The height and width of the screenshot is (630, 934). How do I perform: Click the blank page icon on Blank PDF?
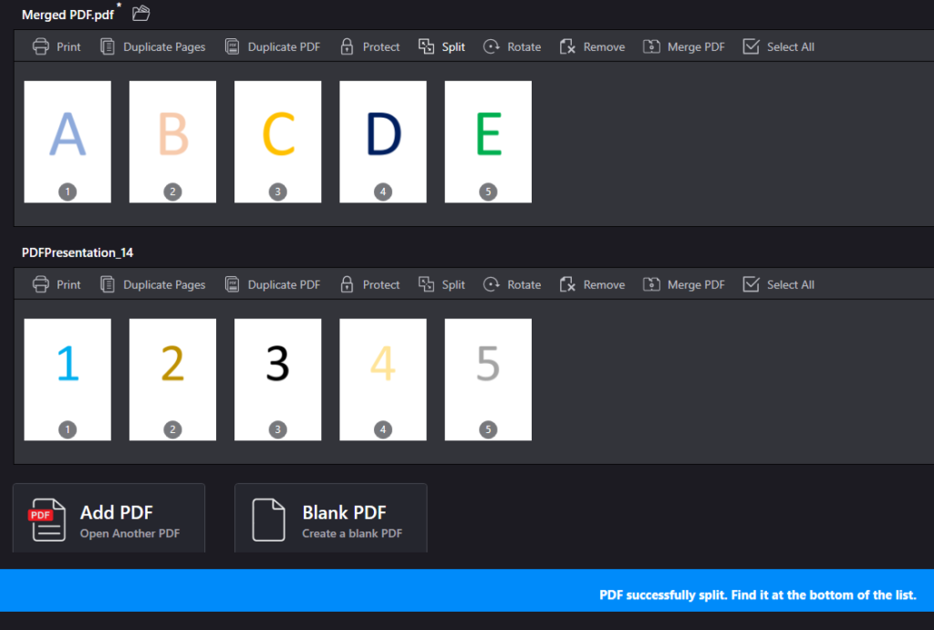[x=269, y=520]
